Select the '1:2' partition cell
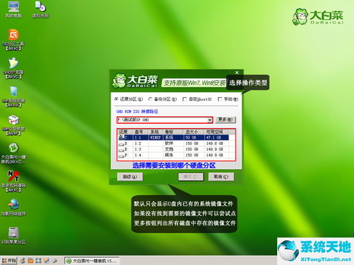354x265 pixels. pos(140,144)
